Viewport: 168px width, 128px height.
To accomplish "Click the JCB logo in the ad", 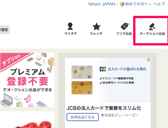I will tap(103, 69).
